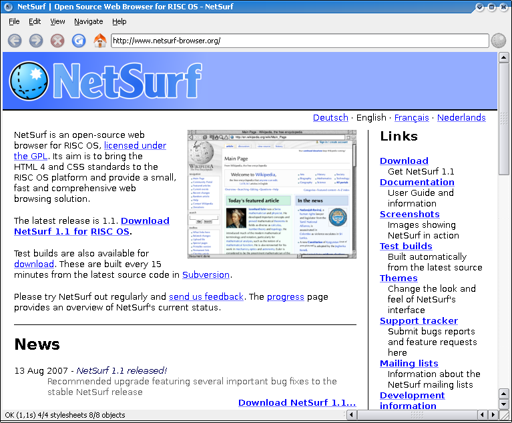The height and width of the screenshot is (423, 512).
Task: Open Download link in Links sidebar
Action: pyautogui.click(x=404, y=161)
